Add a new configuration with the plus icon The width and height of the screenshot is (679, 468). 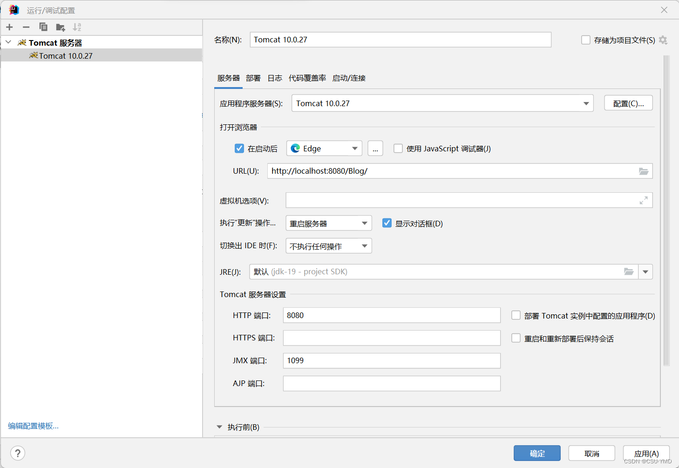pos(9,27)
